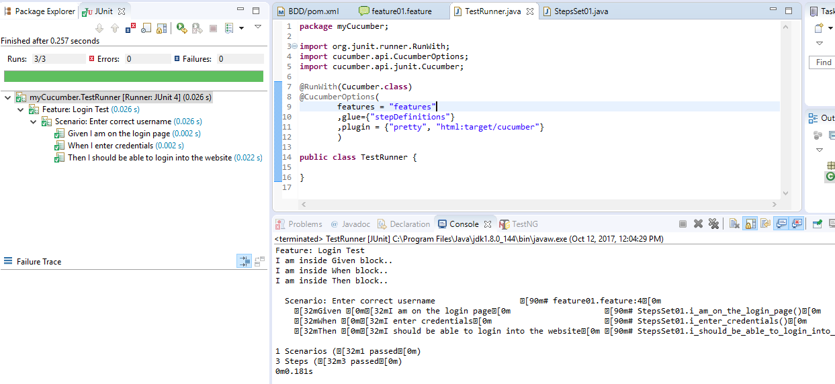Switch to the Package Explorer tab
This screenshot has width=835, height=384.
click(x=40, y=11)
